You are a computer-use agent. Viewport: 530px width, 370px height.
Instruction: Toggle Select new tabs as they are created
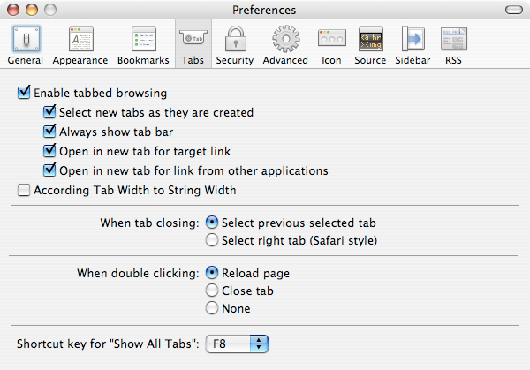(49, 112)
